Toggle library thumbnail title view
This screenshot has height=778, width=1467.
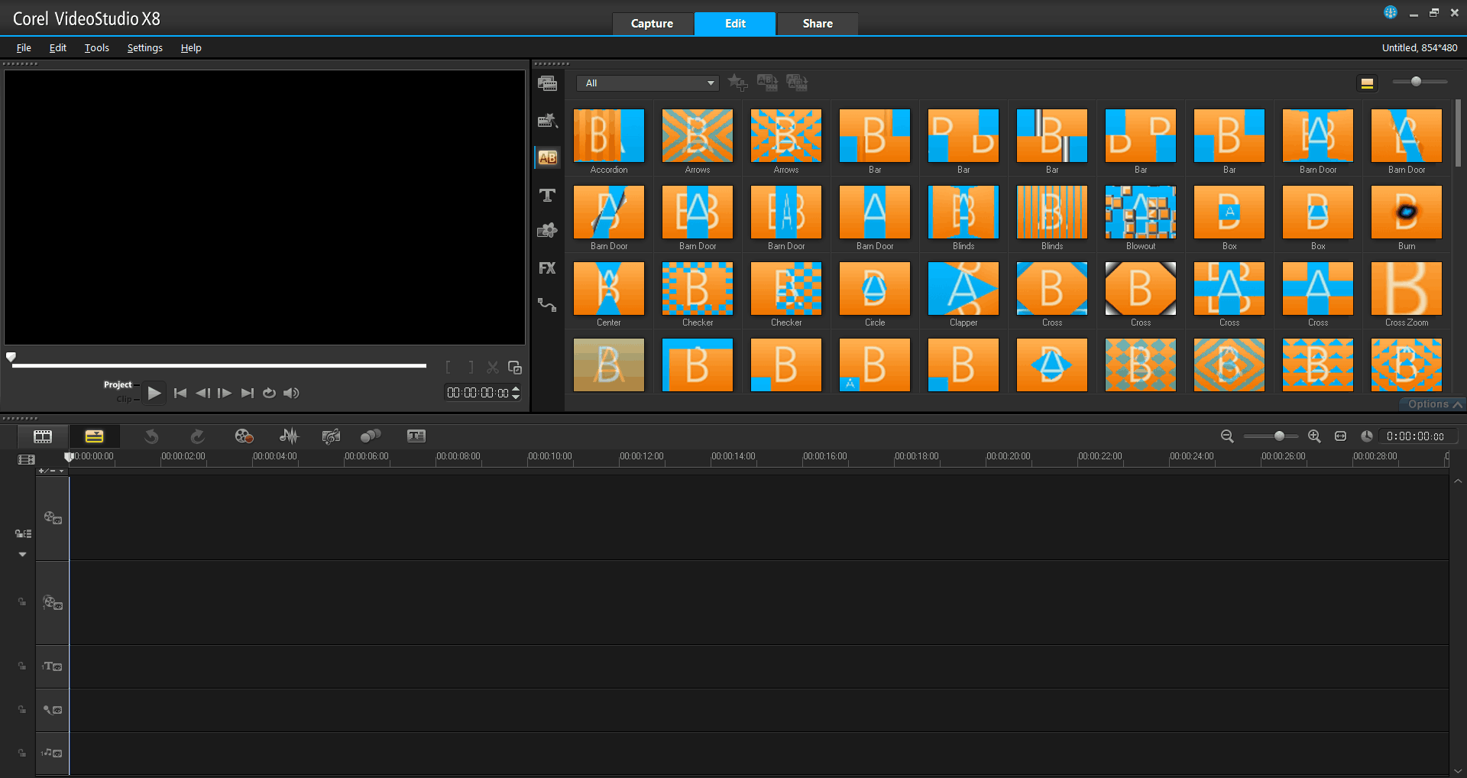click(1368, 83)
